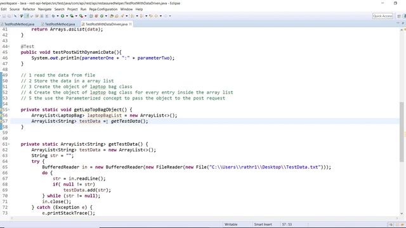Click the @Test annotation text
Image resolution: width=406 pixels, height=228 pixels.
tap(27, 46)
